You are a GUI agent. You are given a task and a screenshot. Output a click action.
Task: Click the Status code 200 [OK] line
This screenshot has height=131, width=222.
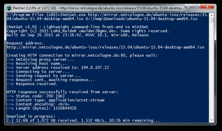pyautogui.click(x=35, y=96)
